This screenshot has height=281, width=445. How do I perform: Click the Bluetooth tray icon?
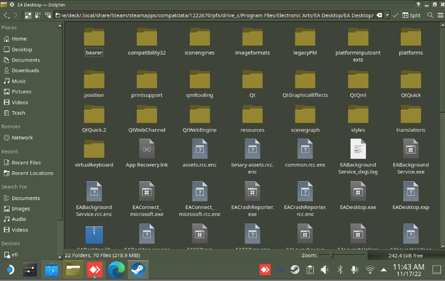tap(340, 270)
